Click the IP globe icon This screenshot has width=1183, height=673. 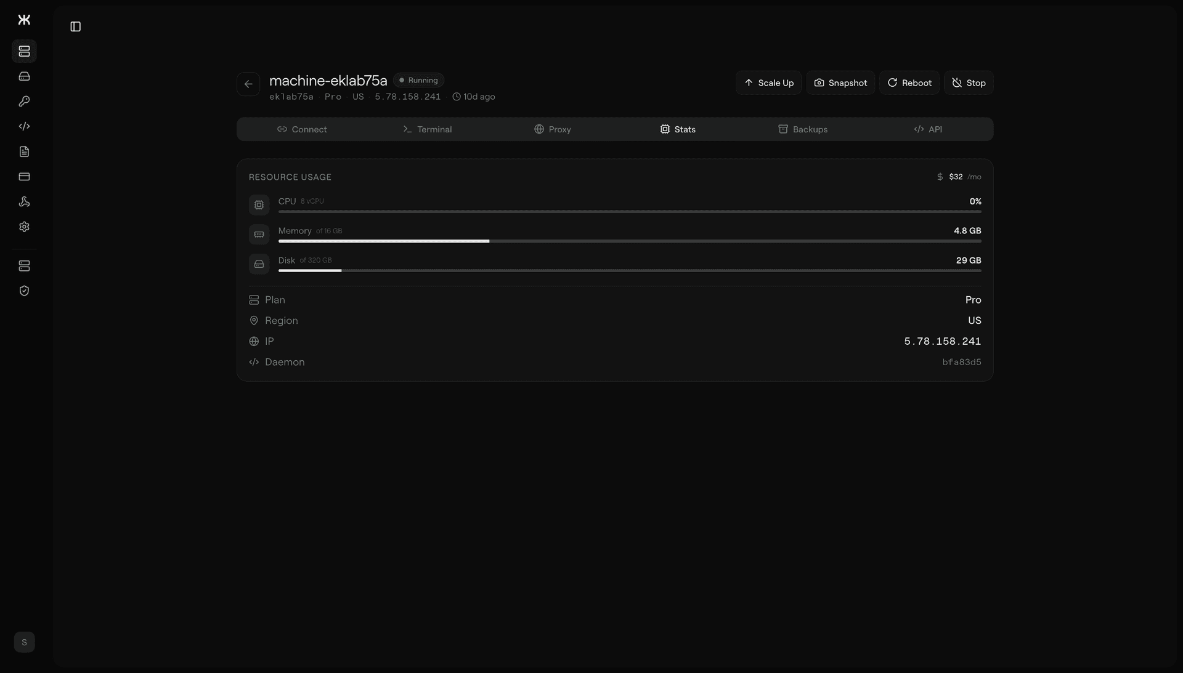tap(254, 341)
